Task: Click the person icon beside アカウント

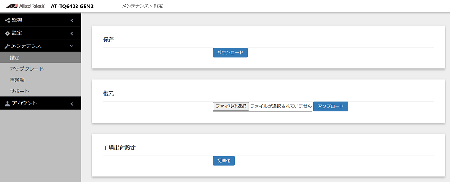Action: (7, 104)
